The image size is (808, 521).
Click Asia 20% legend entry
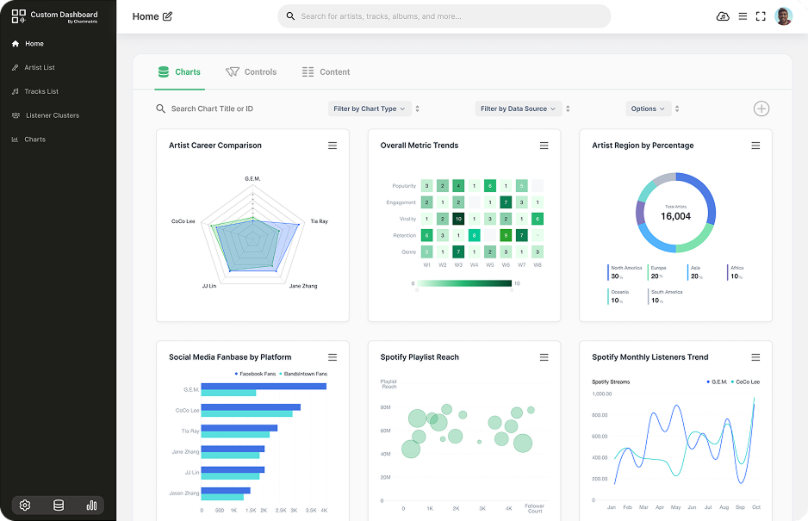(694, 272)
